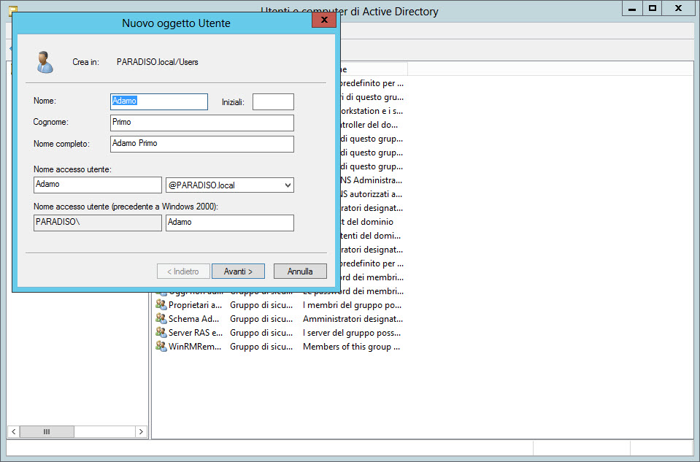Click the pre-Windows 2000 logon name field
The height and width of the screenshot is (462, 700).
(x=229, y=223)
